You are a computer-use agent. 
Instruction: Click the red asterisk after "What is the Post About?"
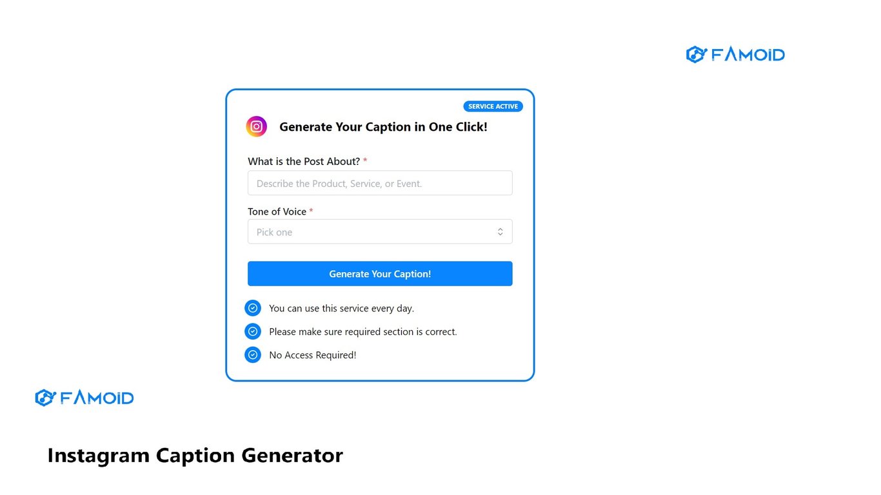[x=365, y=161]
